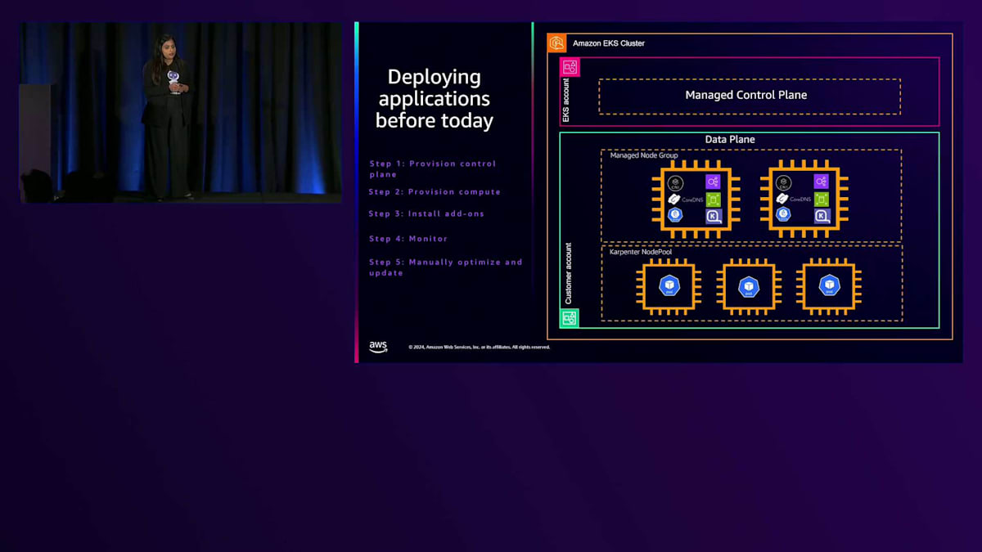
Task: Click the vertical 'EKS account' label
Action: pyautogui.click(x=566, y=101)
